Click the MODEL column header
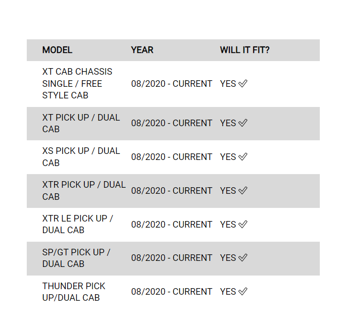Viewport: 339px width, 327px height. tap(57, 50)
